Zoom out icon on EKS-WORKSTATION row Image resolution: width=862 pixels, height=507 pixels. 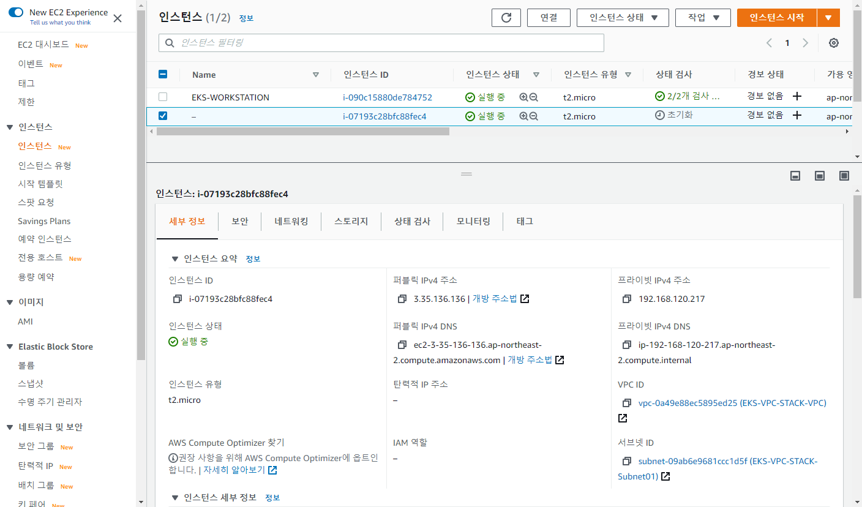533,97
